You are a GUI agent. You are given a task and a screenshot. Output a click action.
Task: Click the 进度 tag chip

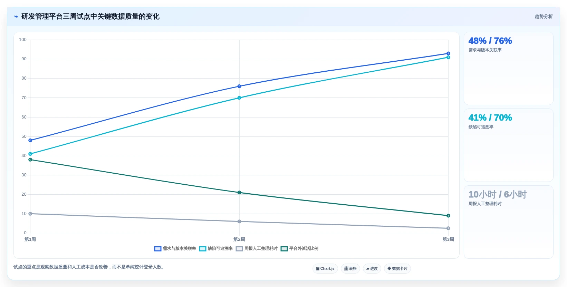[x=372, y=269]
